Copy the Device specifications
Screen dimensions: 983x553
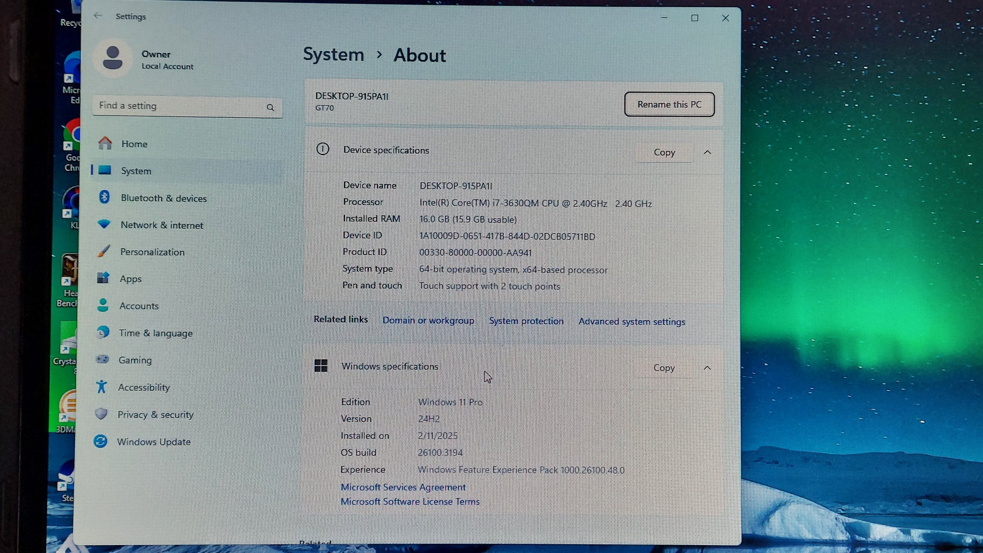(x=664, y=152)
